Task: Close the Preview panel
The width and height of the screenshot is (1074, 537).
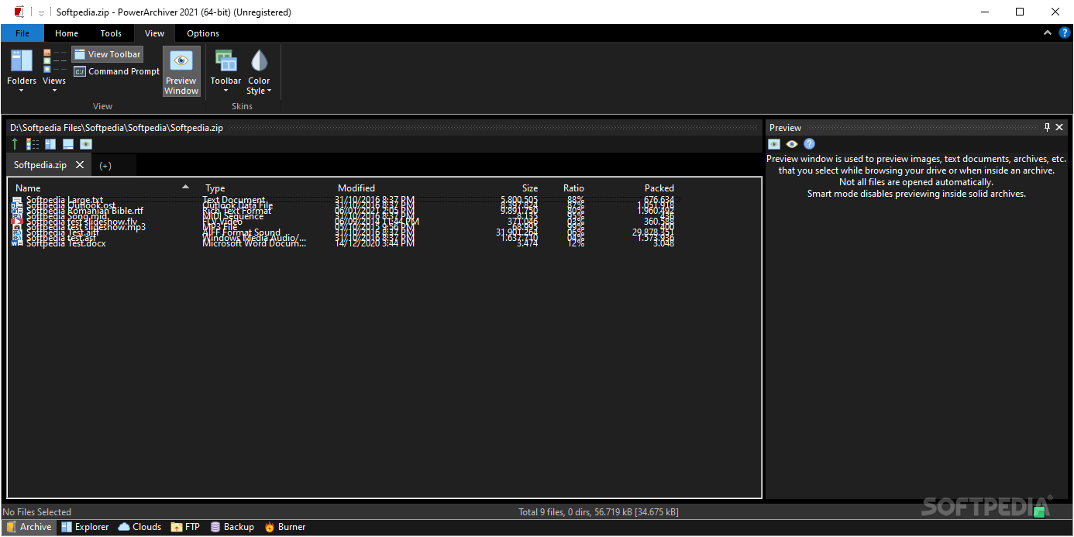Action: tap(1059, 127)
